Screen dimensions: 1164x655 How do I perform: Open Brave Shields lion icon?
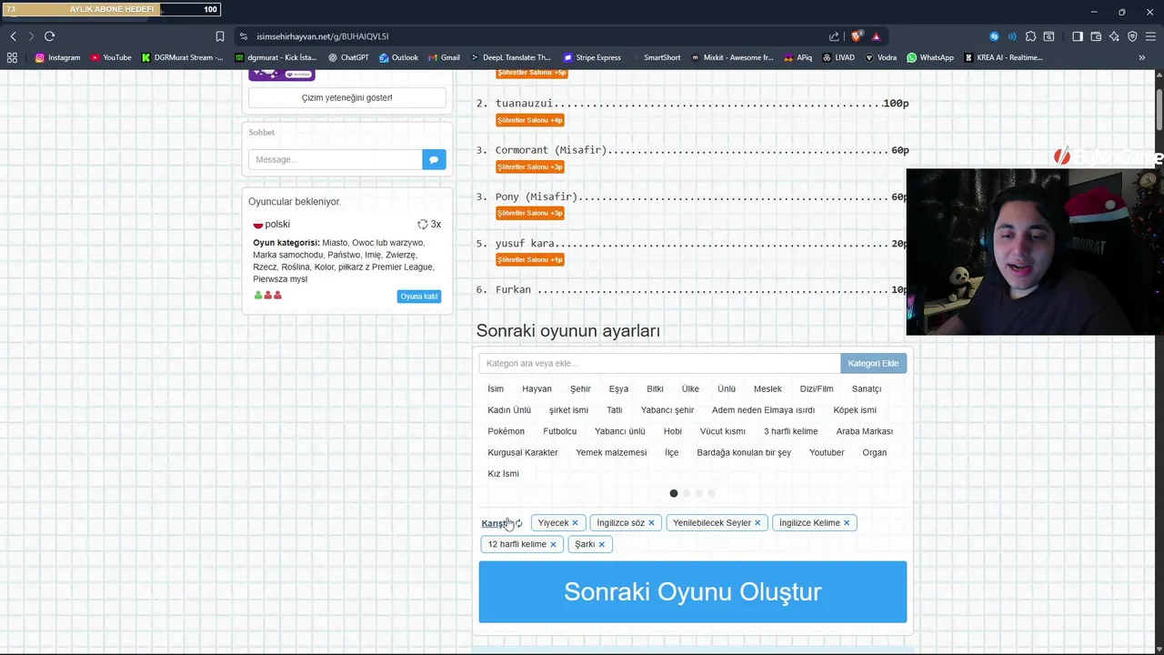[x=857, y=36]
